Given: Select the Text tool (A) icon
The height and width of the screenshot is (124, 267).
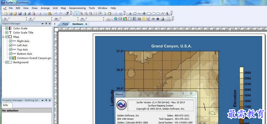Looking at the screenshot, I should coord(130,14).
